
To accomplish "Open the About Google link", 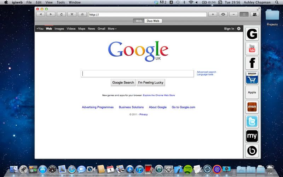I will pos(158,107).
